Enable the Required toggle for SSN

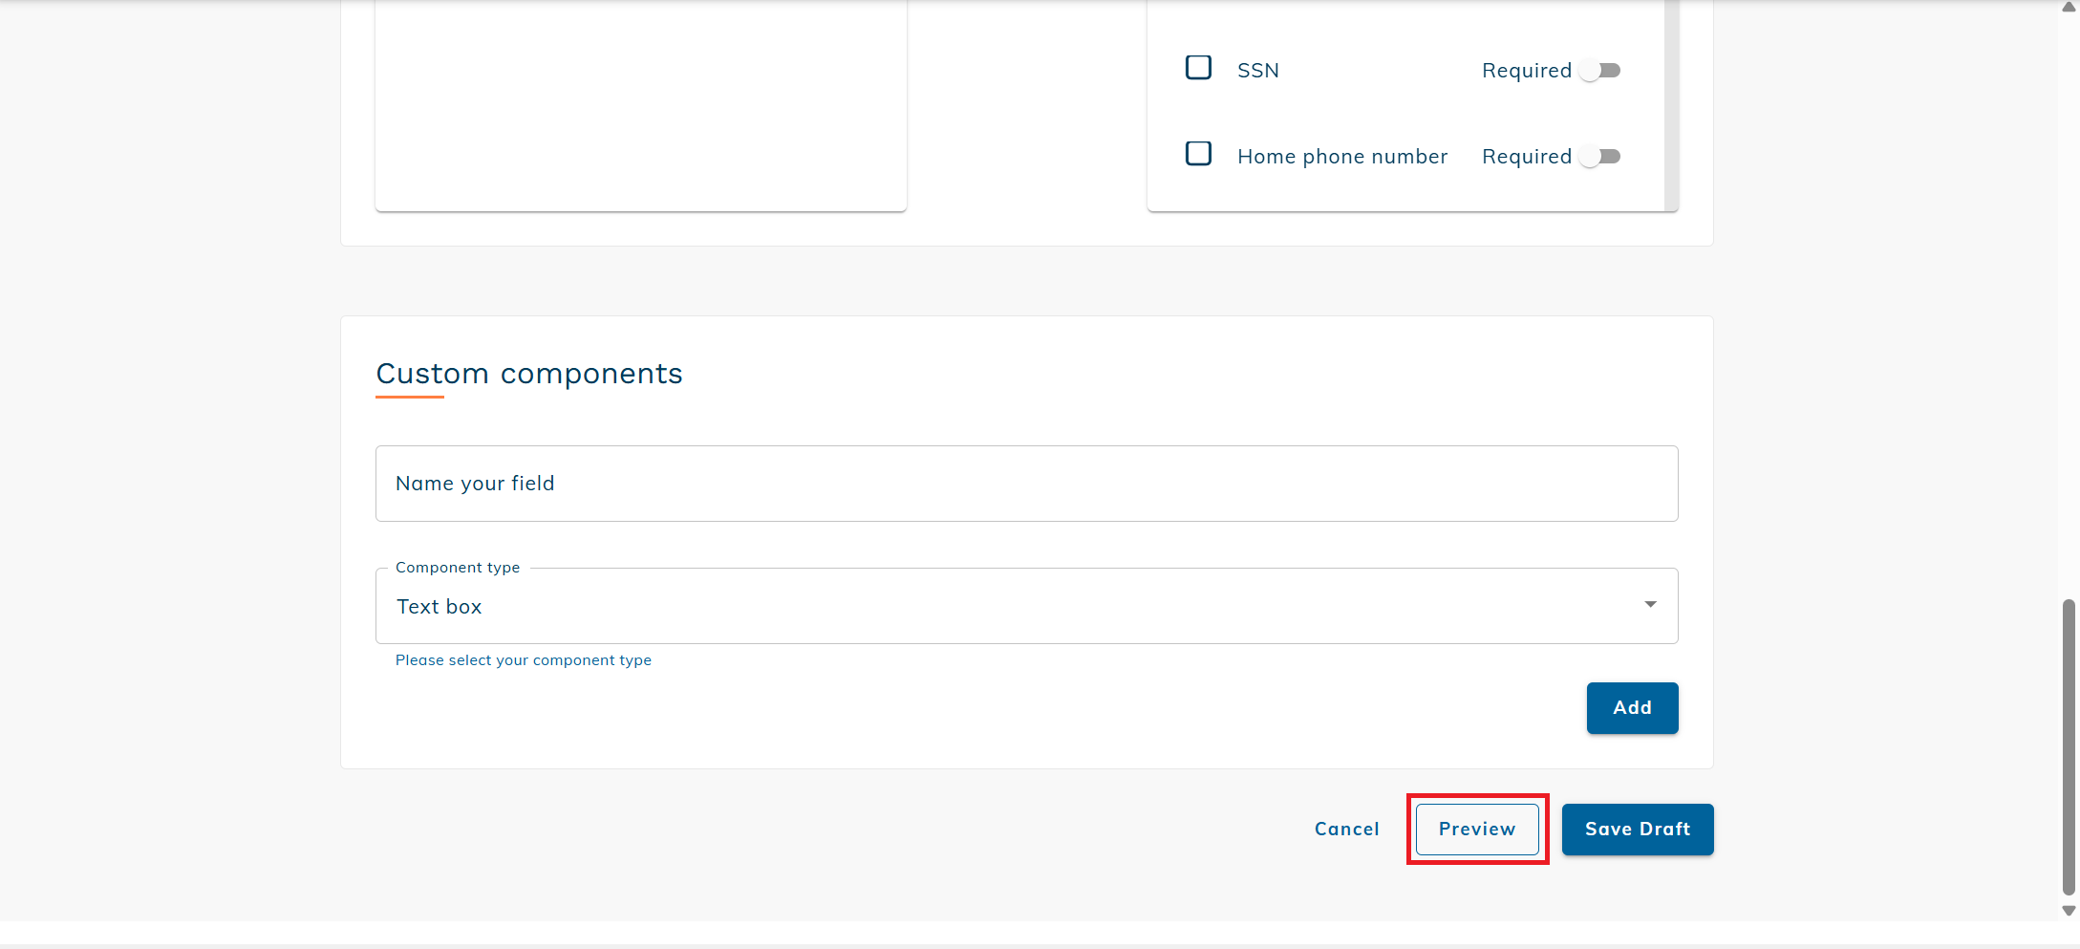point(1600,70)
